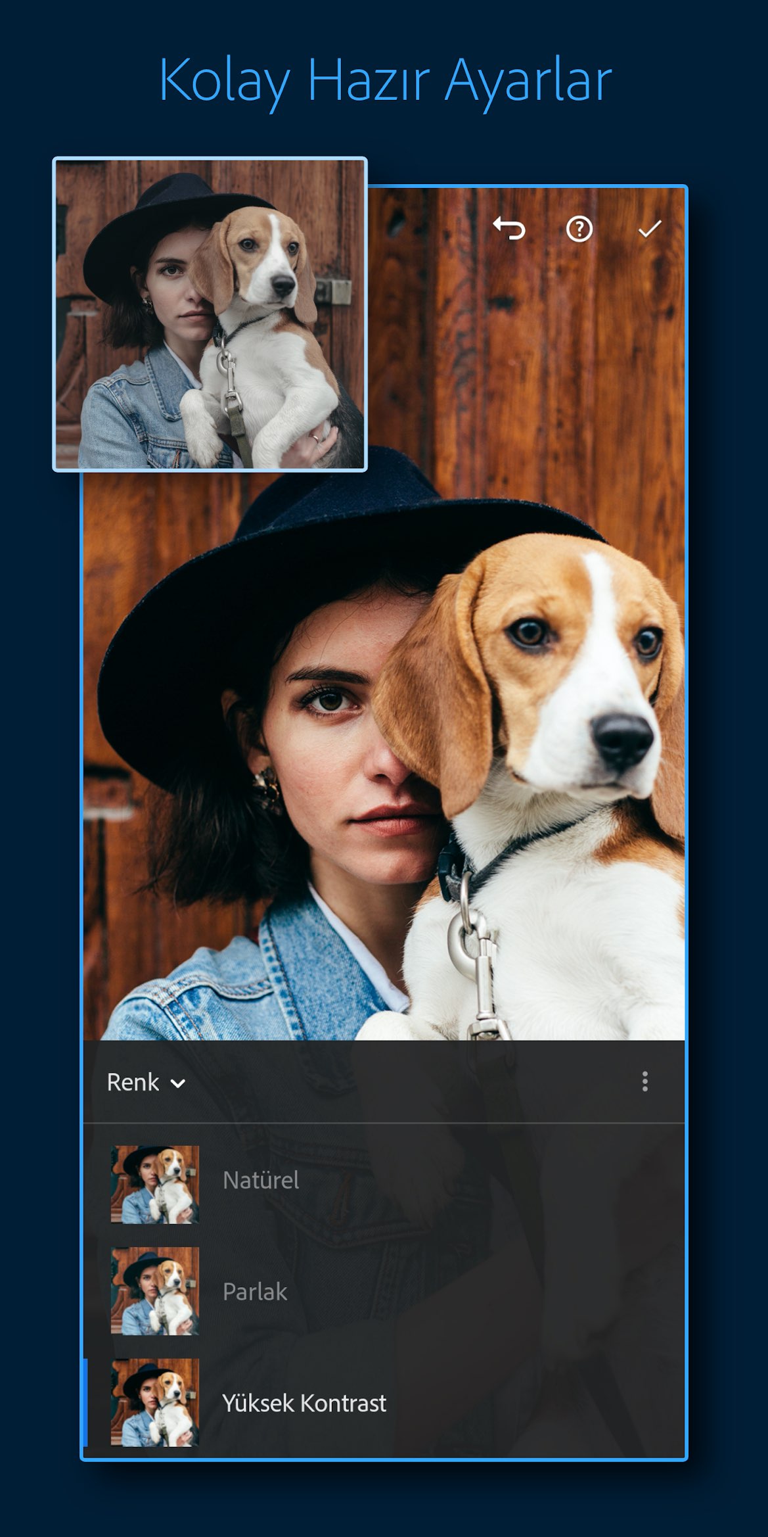
Task: Tap the Yüksek Kontrast preset thumbnail
Action: point(154,1402)
